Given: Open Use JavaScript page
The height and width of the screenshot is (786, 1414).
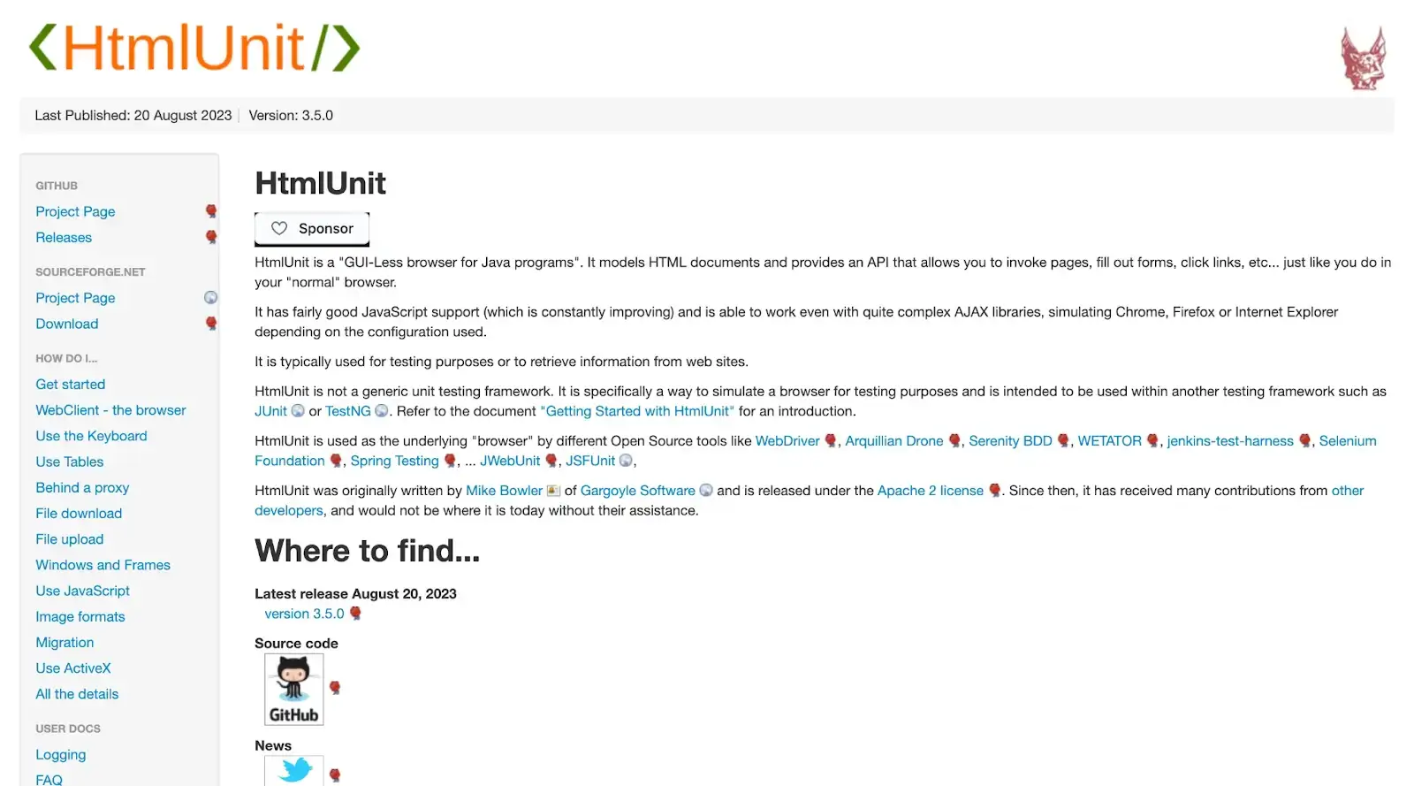Looking at the screenshot, I should coord(82,591).
